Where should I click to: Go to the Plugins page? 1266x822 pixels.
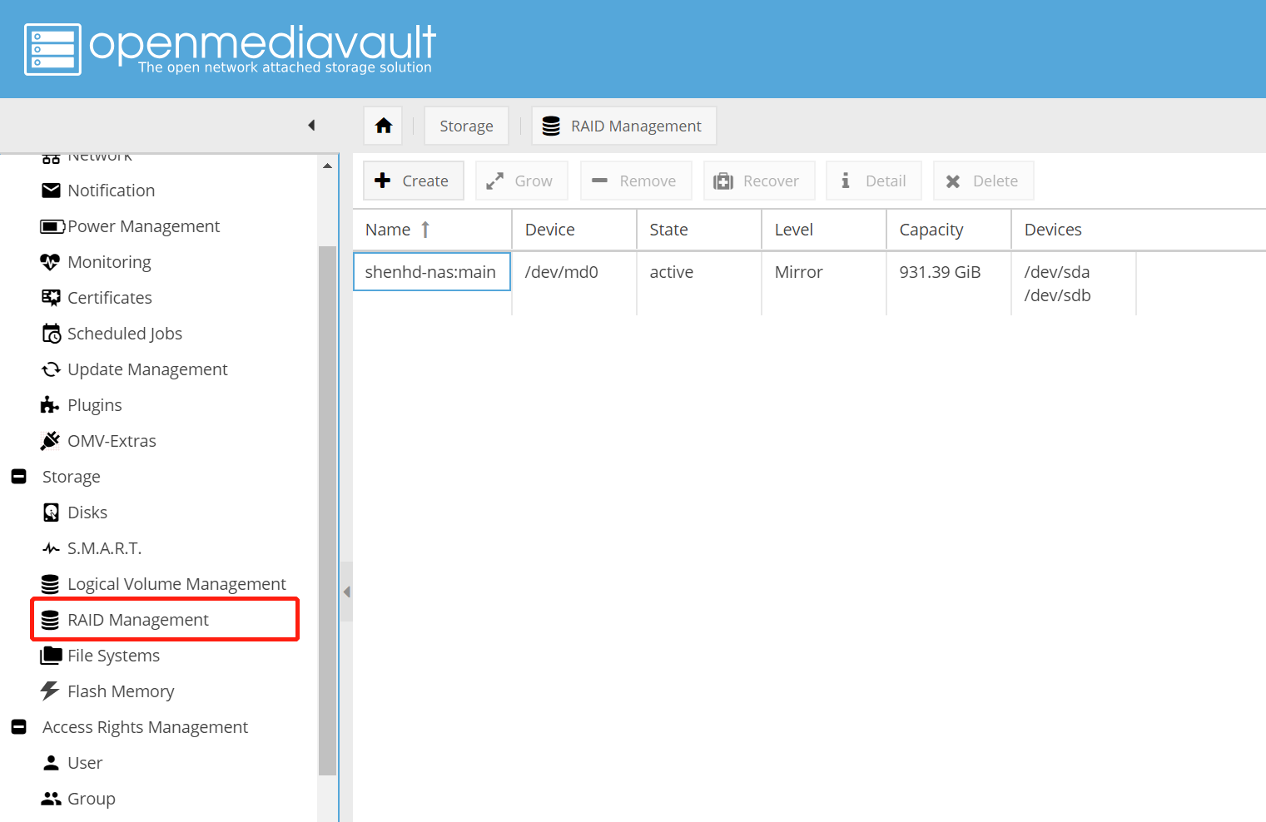pyautogui.click(x=95, y=405)
